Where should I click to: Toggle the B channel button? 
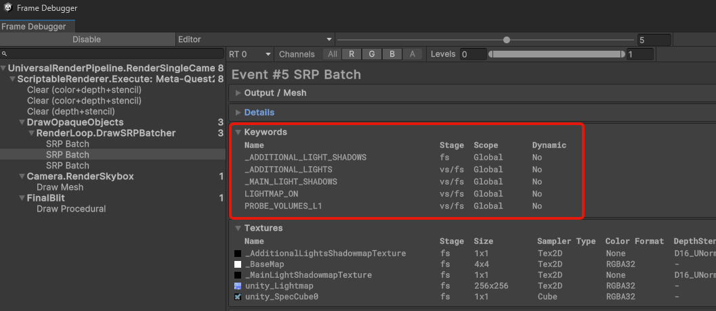click(x=392, y=54)
